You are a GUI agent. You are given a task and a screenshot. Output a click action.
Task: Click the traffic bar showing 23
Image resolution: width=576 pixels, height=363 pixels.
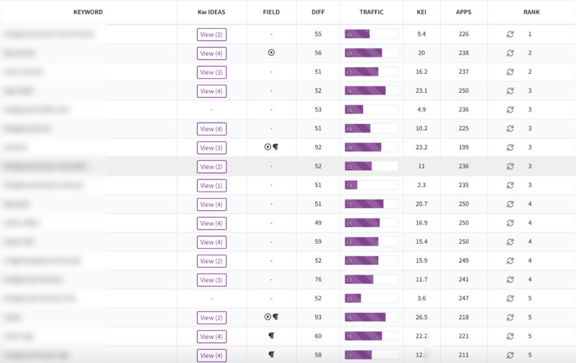351,185
